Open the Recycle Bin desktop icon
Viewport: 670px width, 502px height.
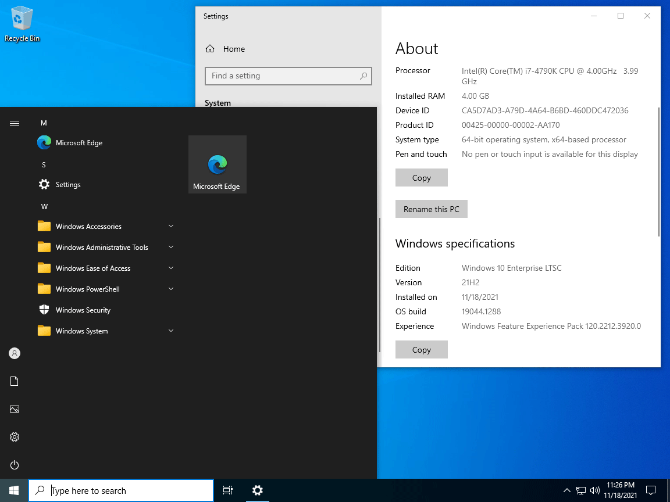[22, 23]
